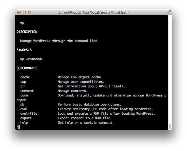Image resolution: width=187 pixels, height=151 pixels.
Task: Click the 'core' subcommand name
Action: pyautogui.click(x=24, y=95)
